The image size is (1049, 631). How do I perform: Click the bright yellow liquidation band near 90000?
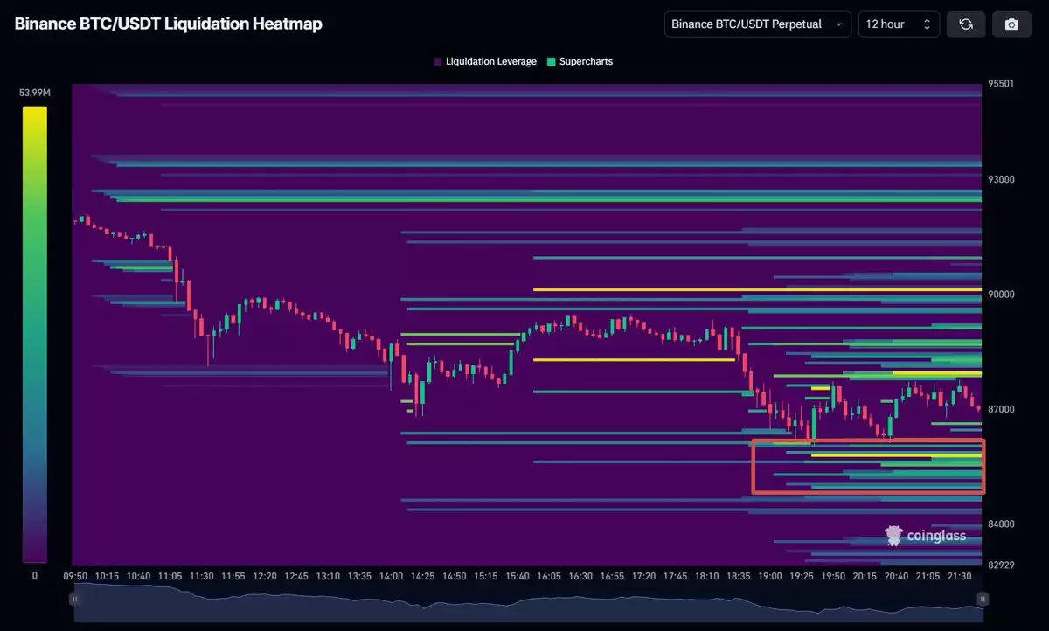point(757,289)
